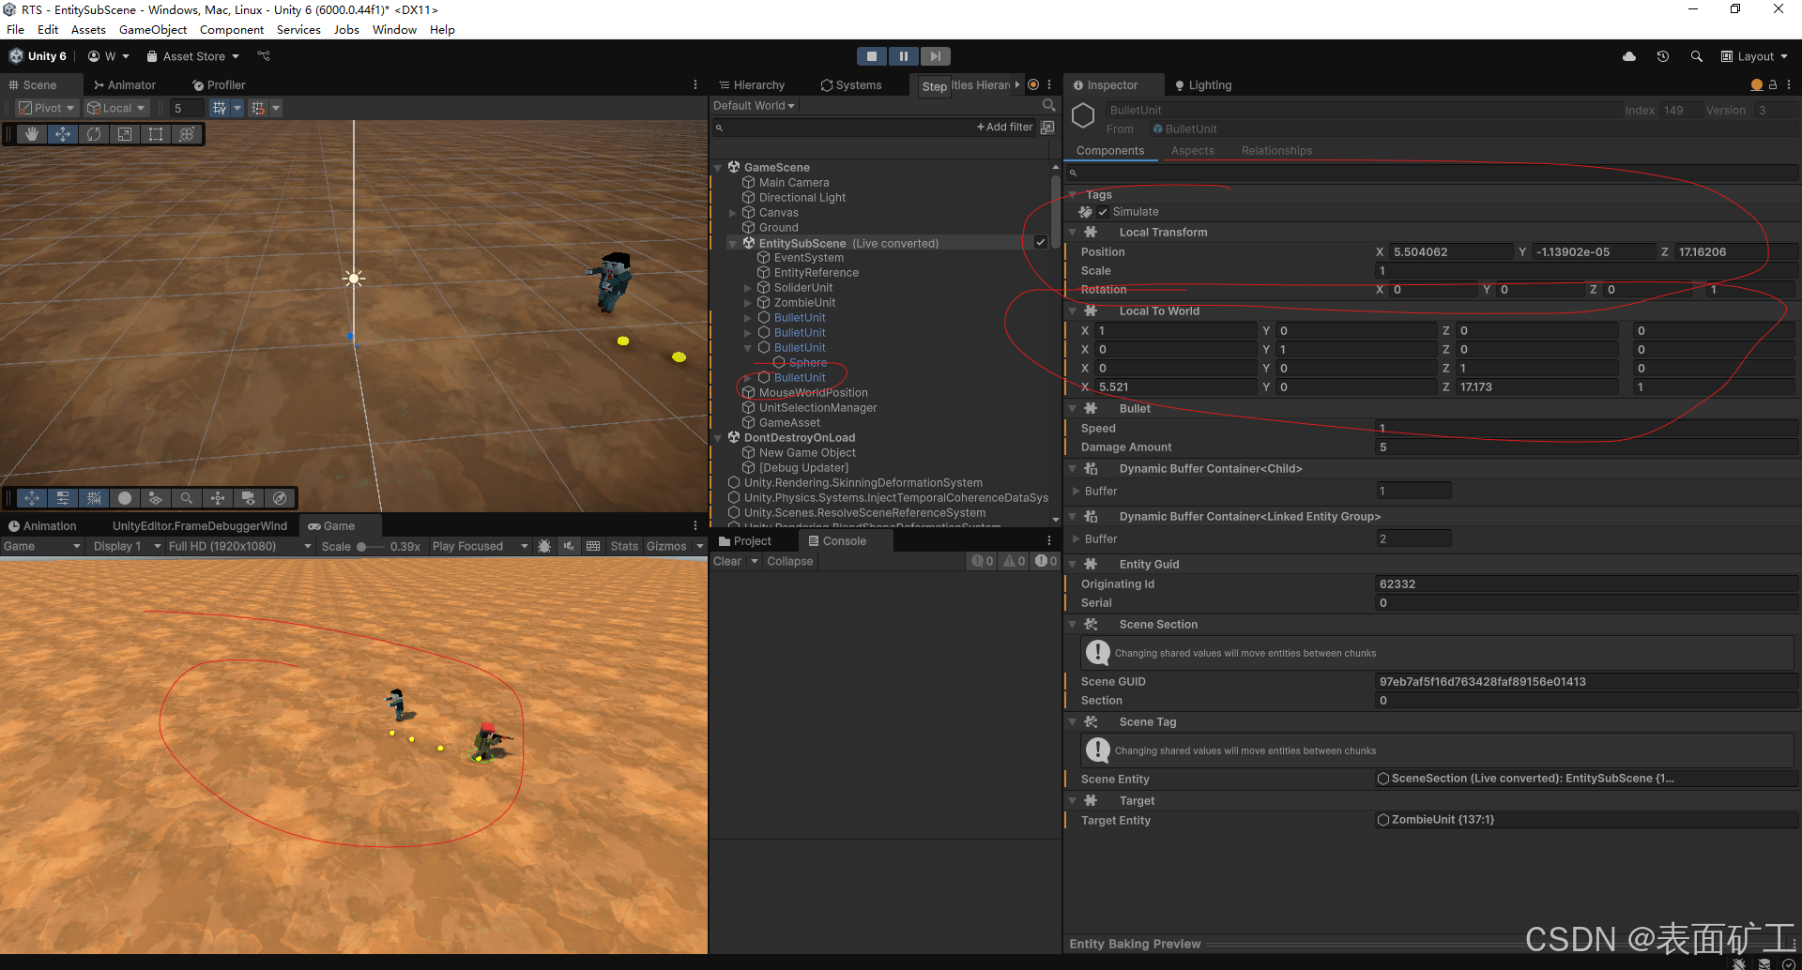Open the GameObject menu

tap(153, 29)
